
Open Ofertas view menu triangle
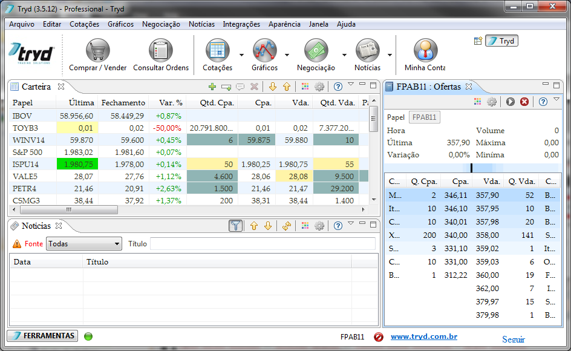click(556, 99)
